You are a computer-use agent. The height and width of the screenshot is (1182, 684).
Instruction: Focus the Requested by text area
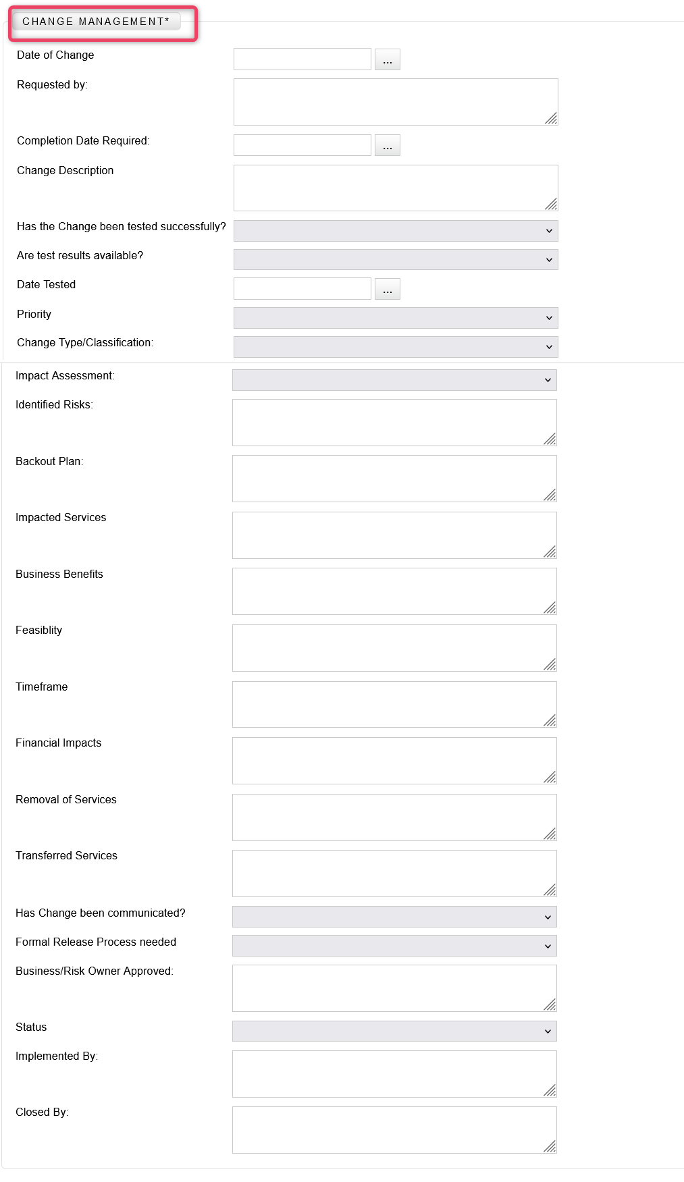[x=396, y=102]
